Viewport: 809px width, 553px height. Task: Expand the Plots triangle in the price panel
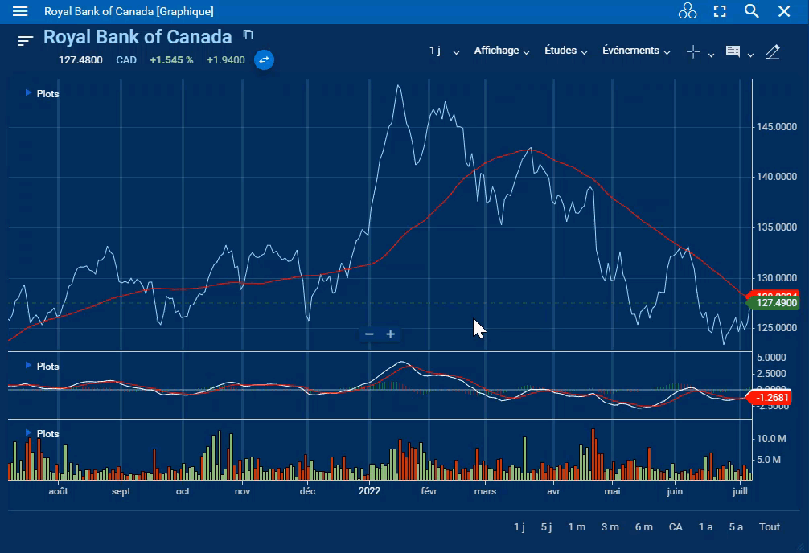[x=29, y=93]
